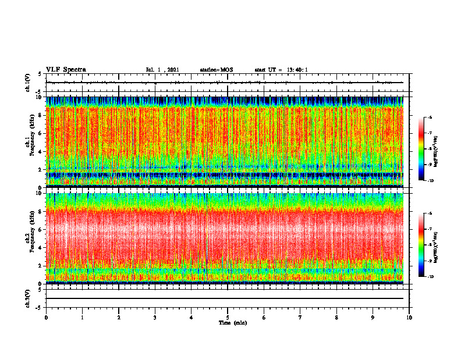This screenshot has width=461, height=356.
Task: Click time axis tick label "10"
Action: [409, 318]
